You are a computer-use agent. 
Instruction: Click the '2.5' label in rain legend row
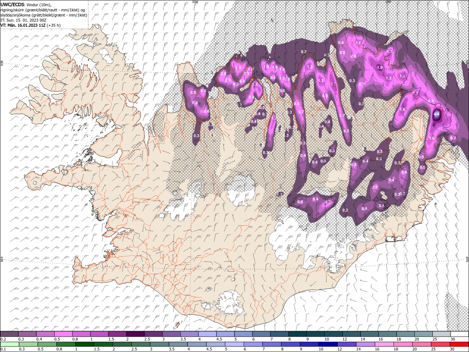click(x=134, y=349)
